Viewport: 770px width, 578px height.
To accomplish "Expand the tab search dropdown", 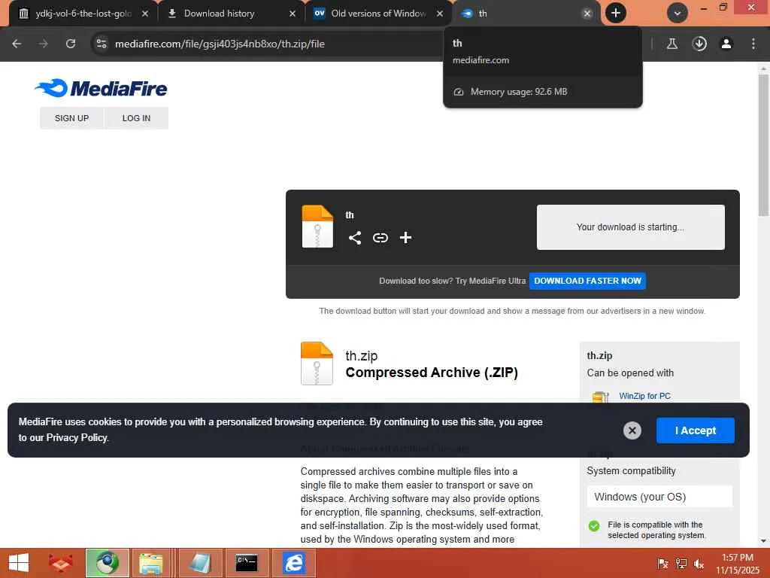I will (678, 14).
